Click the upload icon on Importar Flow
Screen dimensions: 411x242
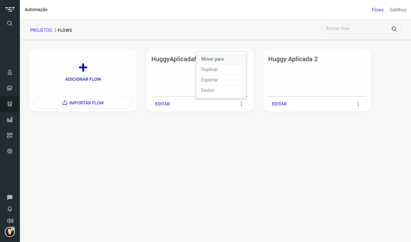(65, 103)
